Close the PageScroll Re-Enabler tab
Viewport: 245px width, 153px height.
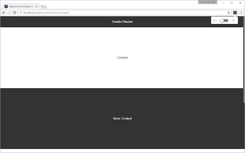(x=37, y=7)
